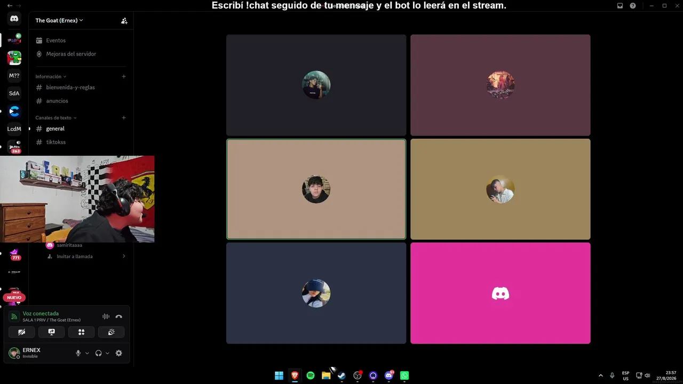Open Brave browser from the taskbar
Viewport: 683px width, 384px height.
[x=295, y=375]
